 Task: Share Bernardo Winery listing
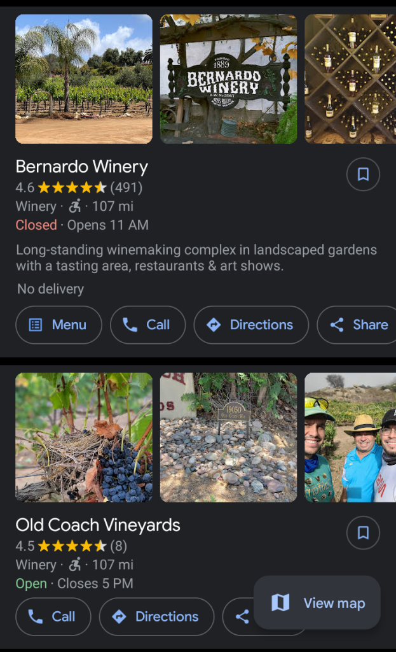click(358, 325)
